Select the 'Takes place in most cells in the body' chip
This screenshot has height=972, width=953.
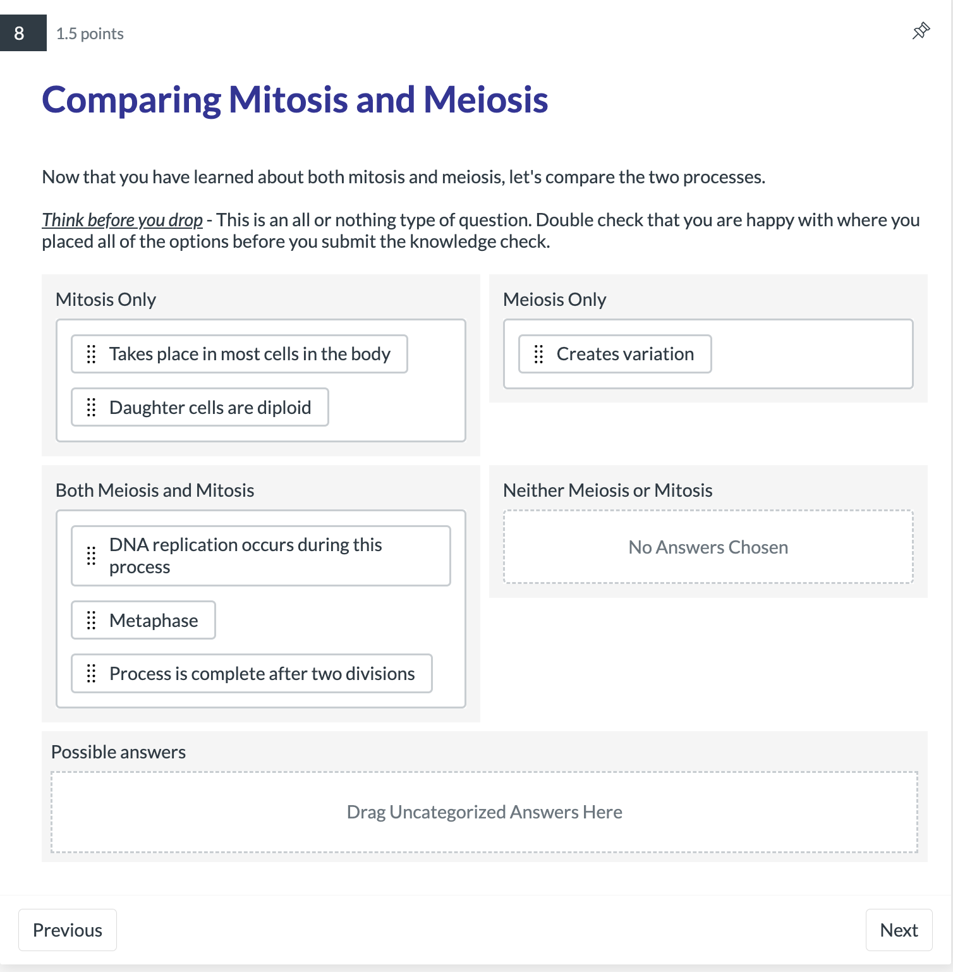(250, 354)
